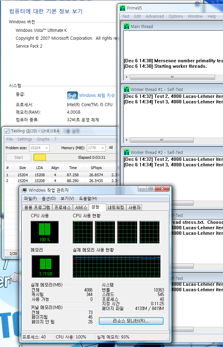
Task: Open the 옵션(O) menu in Task Manager
Action: point(49,198)
